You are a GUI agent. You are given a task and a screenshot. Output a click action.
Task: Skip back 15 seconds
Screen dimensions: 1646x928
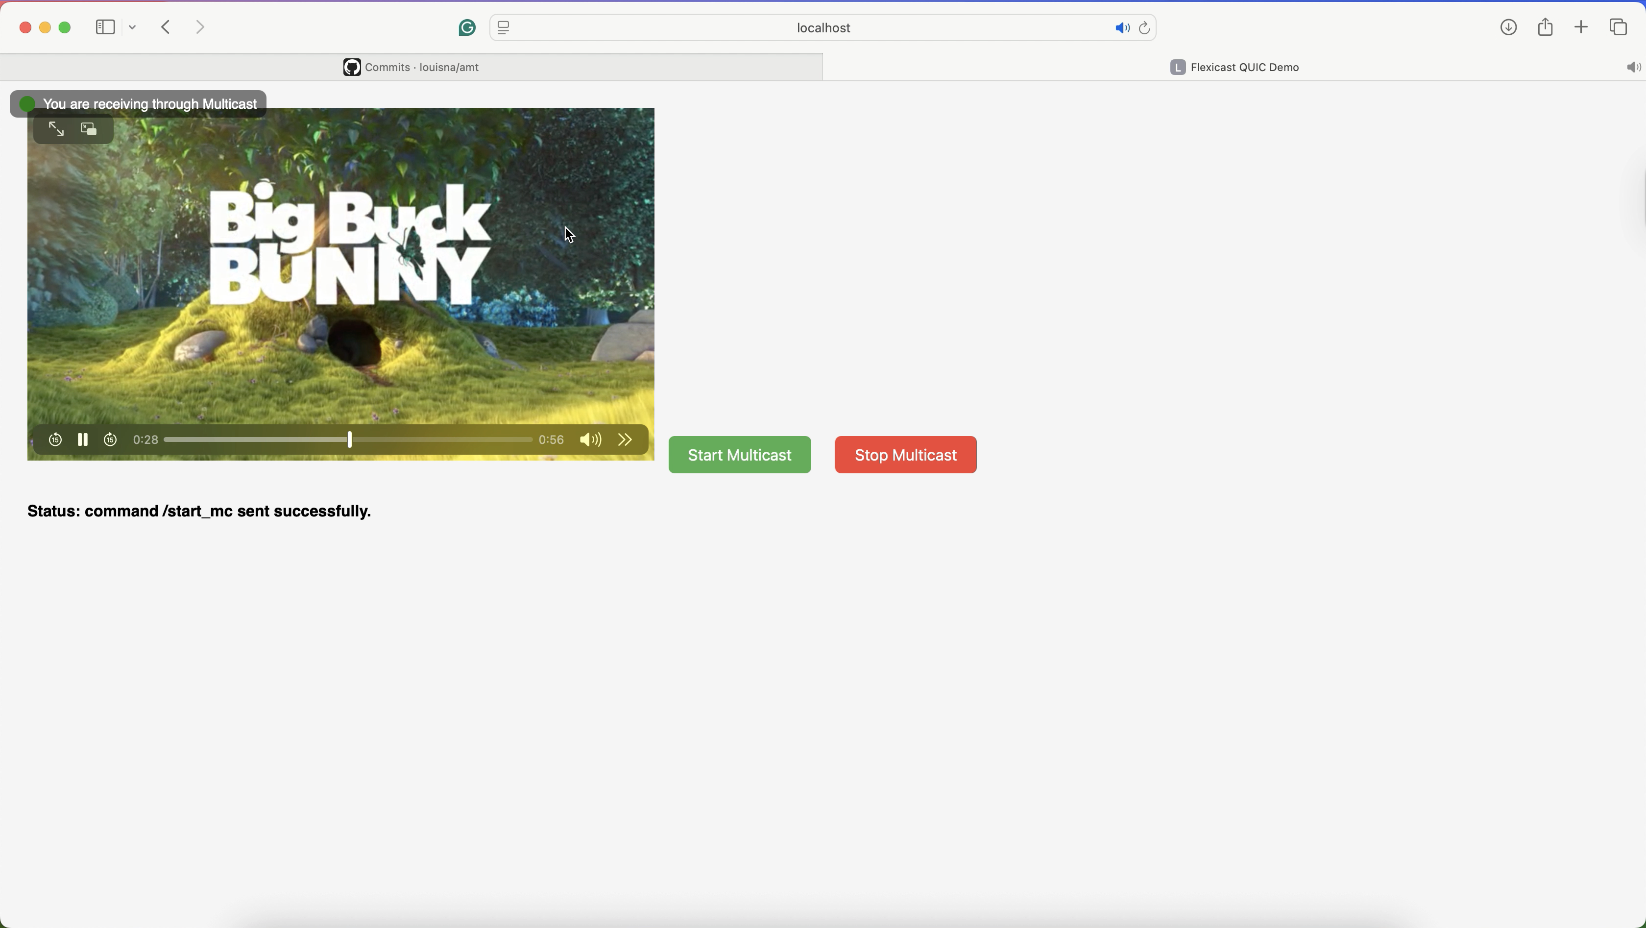coord(55,440)
